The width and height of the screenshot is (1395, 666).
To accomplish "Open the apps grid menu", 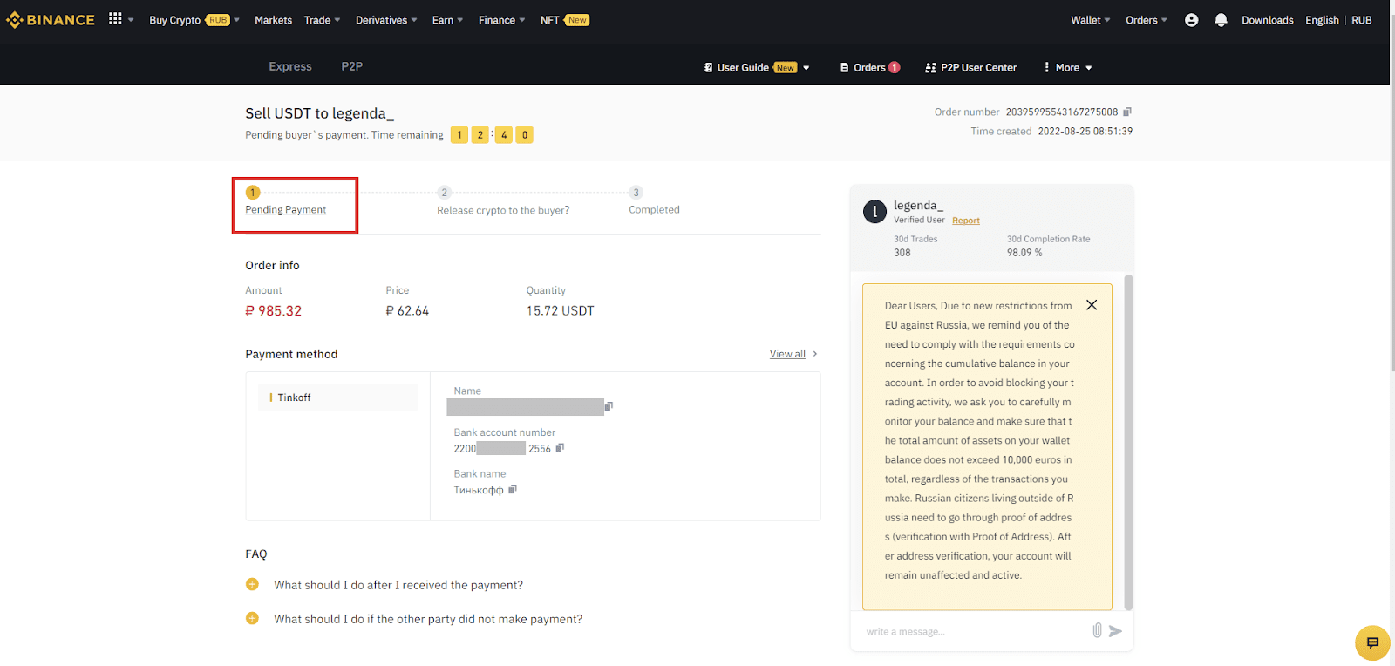I will (115, 19).
